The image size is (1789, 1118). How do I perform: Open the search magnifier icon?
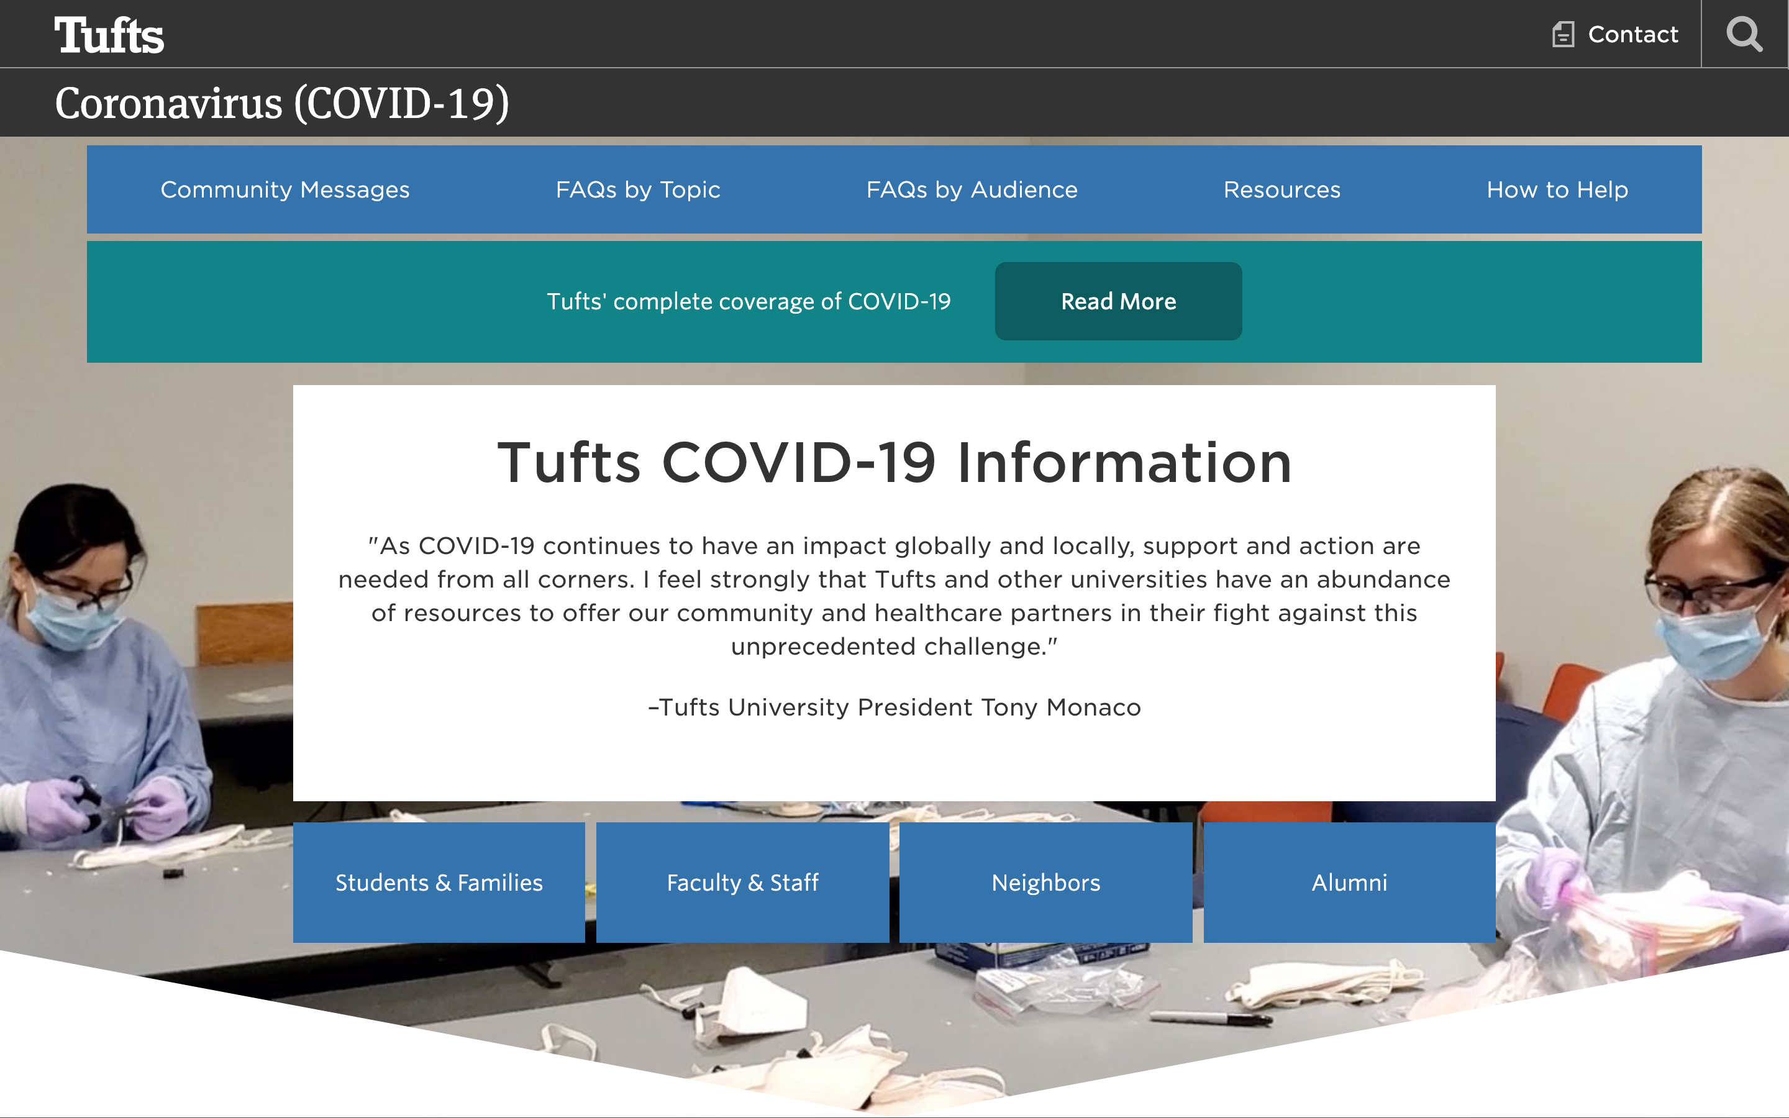[1745, 34]
